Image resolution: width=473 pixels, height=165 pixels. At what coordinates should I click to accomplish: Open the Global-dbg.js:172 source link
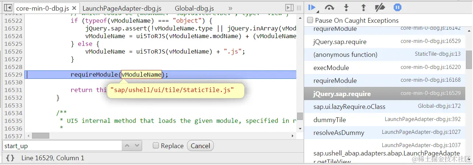coord(439,106)
